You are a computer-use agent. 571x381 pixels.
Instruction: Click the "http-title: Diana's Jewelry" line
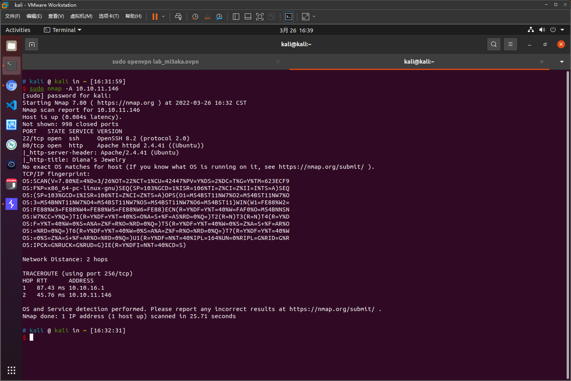coord(74,160)
